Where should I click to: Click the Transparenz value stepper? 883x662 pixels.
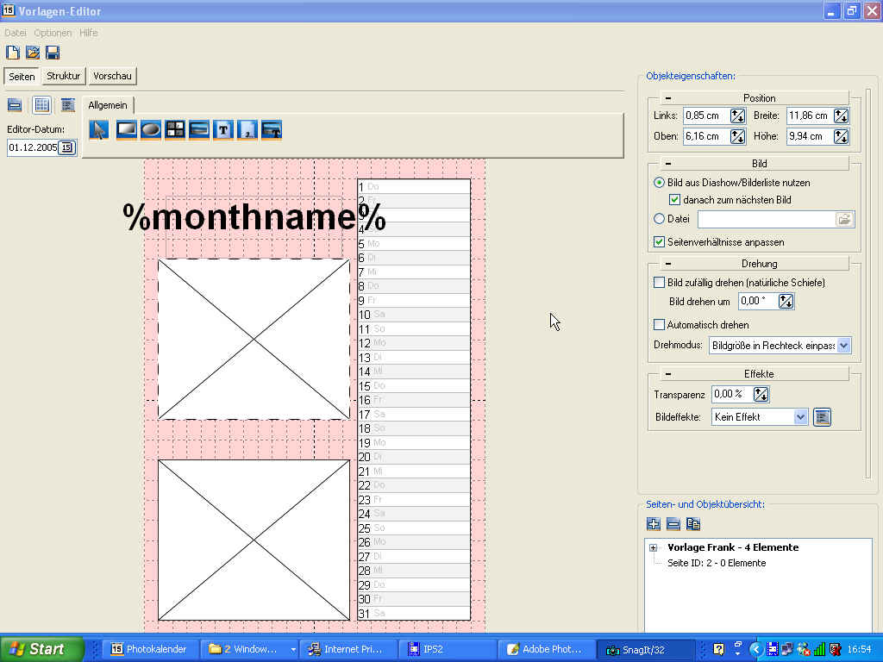tap(761, 395)
